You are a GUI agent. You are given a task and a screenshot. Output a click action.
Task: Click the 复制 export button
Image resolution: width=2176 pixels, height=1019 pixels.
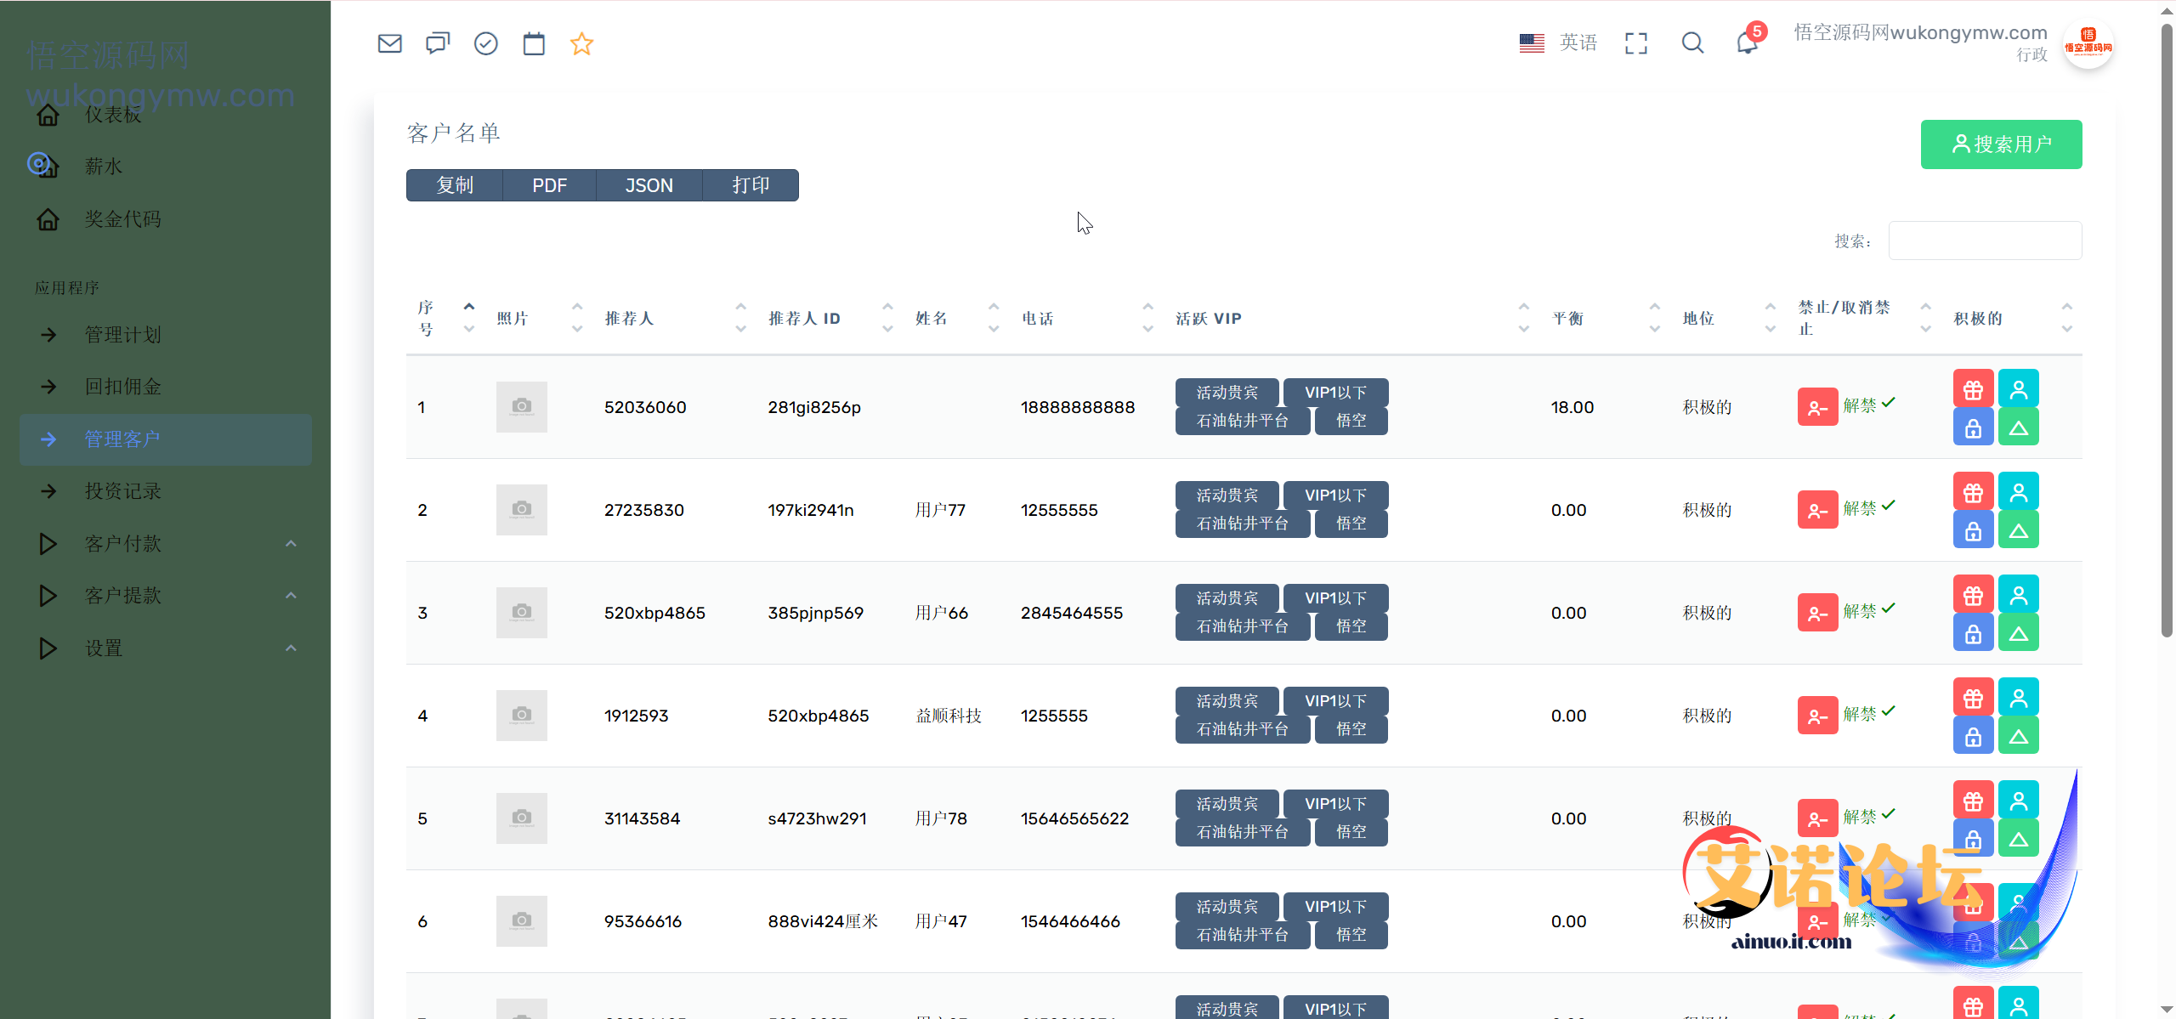coord(455,185)
